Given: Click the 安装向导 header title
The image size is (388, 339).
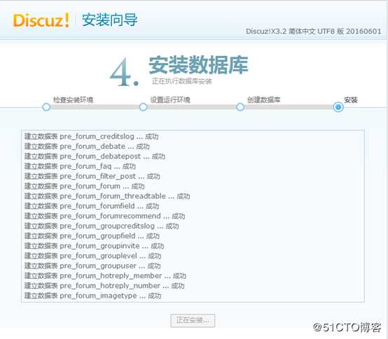Looking at the screenshot, I should pyautogui.click(x=110, y=20).
